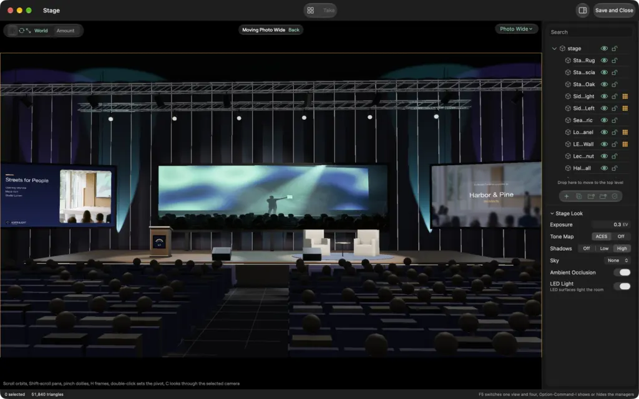Click the orange grid icon on LE...Wall row

tap(625, 144)
